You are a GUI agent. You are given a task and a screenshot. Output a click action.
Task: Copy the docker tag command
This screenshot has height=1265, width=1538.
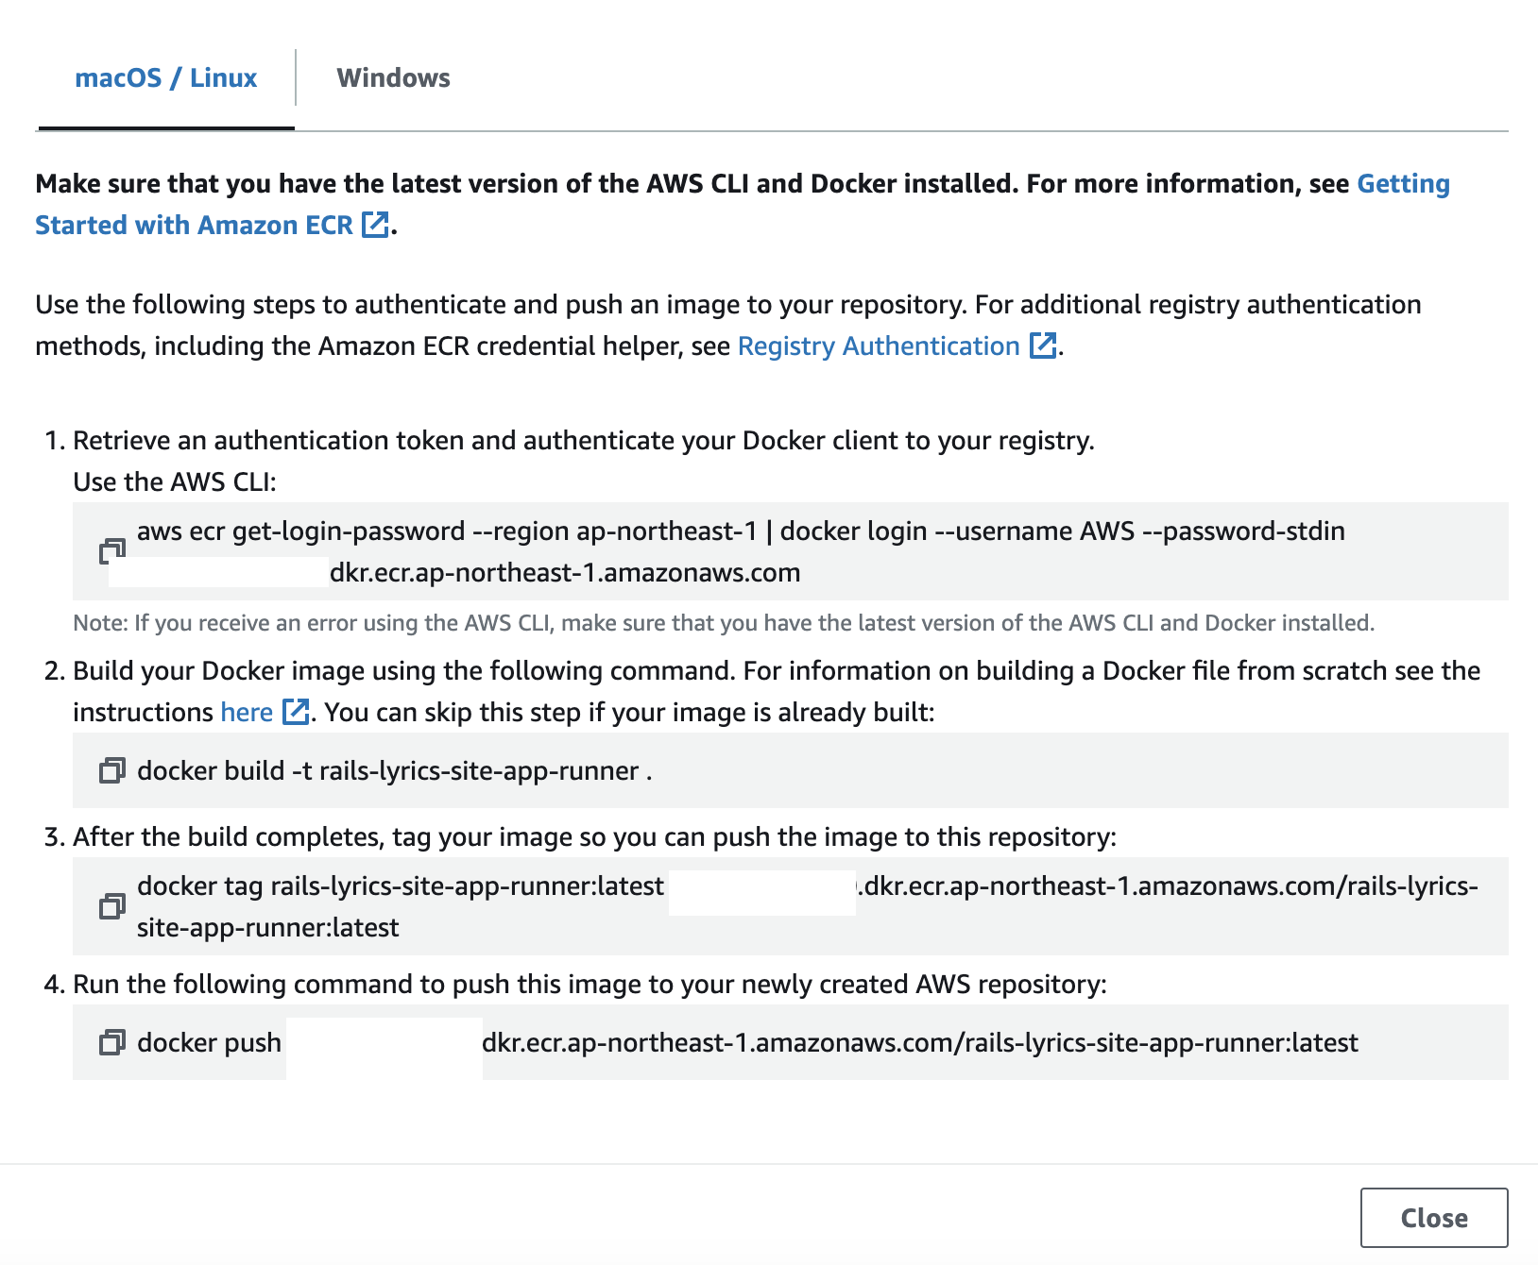tap(113, 905)
